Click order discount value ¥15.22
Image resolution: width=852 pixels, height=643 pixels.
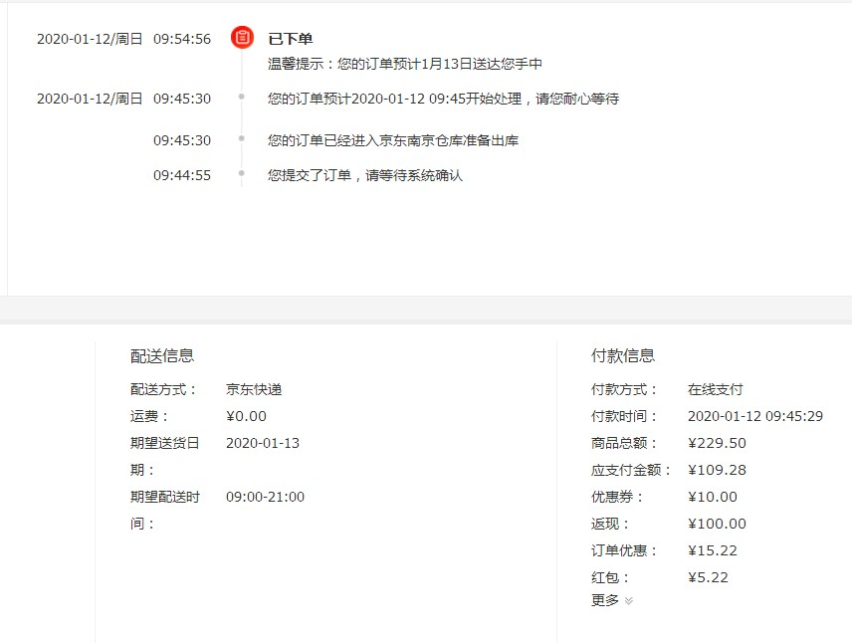[713, 550]
